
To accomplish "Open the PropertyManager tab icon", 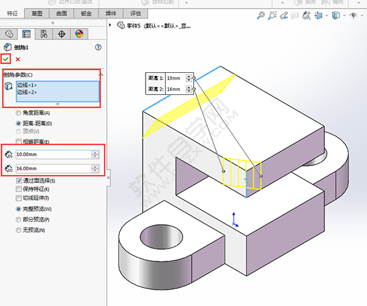I will (x=26, y=34).
